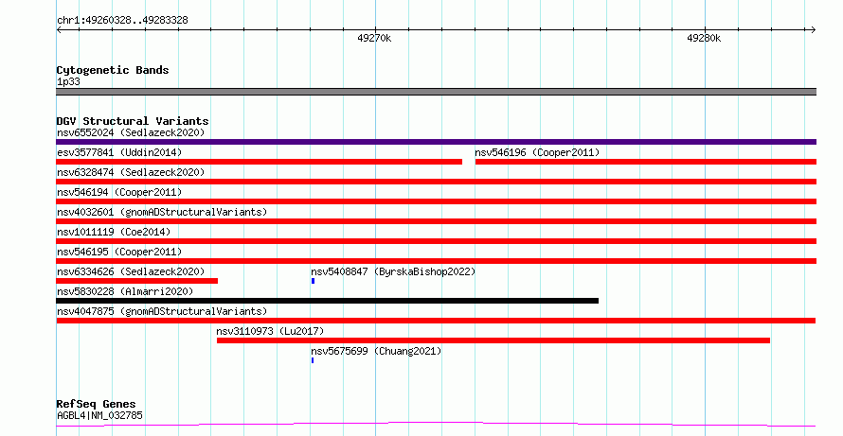The width and height of the screenshot is (843, 436).
Task: Click the red nsv6328474 variant bar
Action: pyautogui.click(x=436, y=182)
